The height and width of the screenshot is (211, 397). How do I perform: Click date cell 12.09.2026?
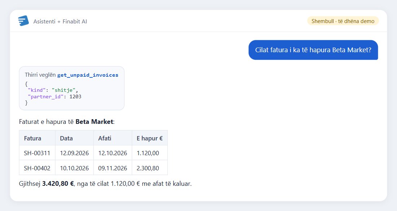coord(74,153)
